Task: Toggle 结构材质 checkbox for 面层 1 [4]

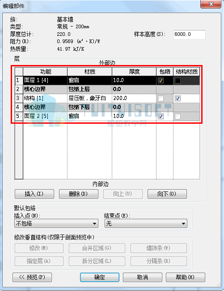Action: 178,80
